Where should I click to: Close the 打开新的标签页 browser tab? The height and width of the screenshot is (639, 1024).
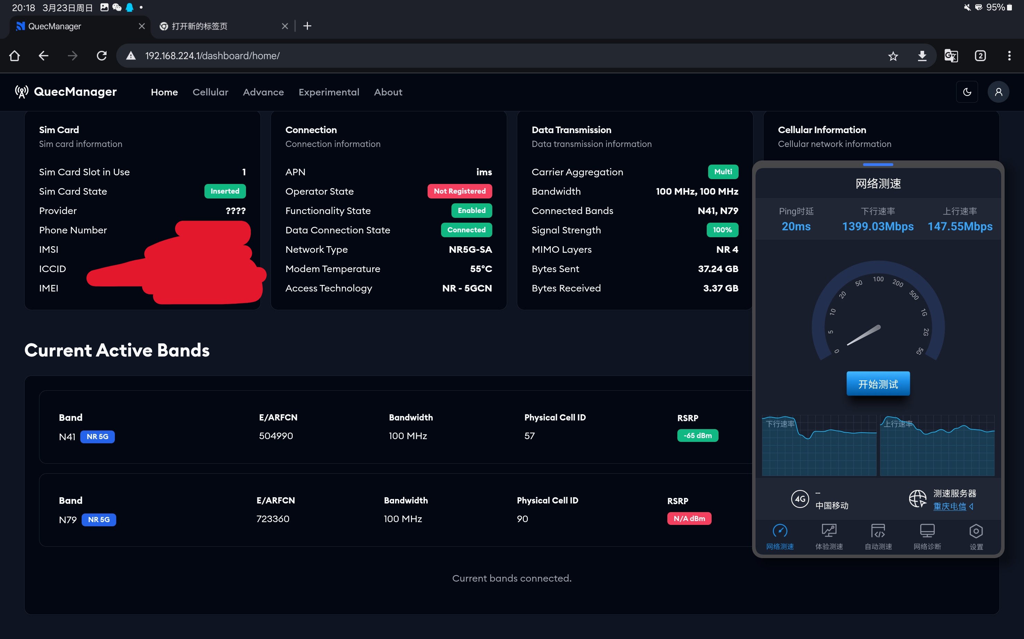(285, 26)
